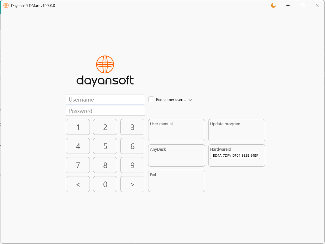325x244 pixels.
Task: Close the Dayansoft DMart window
Action: 317,5
